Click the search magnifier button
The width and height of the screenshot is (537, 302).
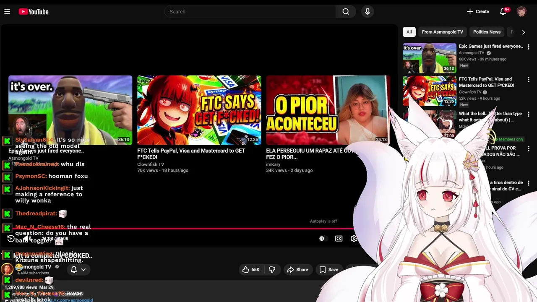[x=346, y=12]
